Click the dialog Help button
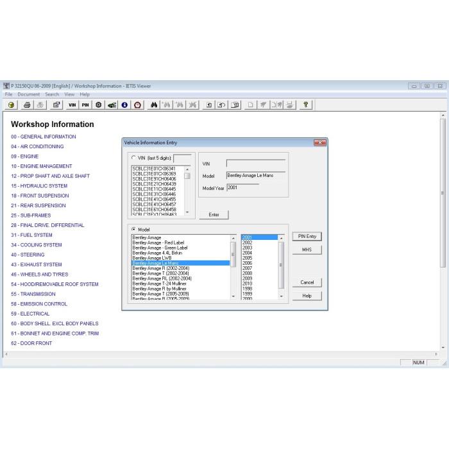This screenshot has width=449, height=449. [307, 296]
